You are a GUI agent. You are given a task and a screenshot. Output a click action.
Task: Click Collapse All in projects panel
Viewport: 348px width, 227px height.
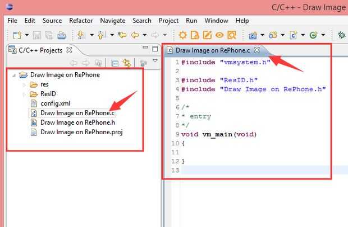[x=115, y=63]
